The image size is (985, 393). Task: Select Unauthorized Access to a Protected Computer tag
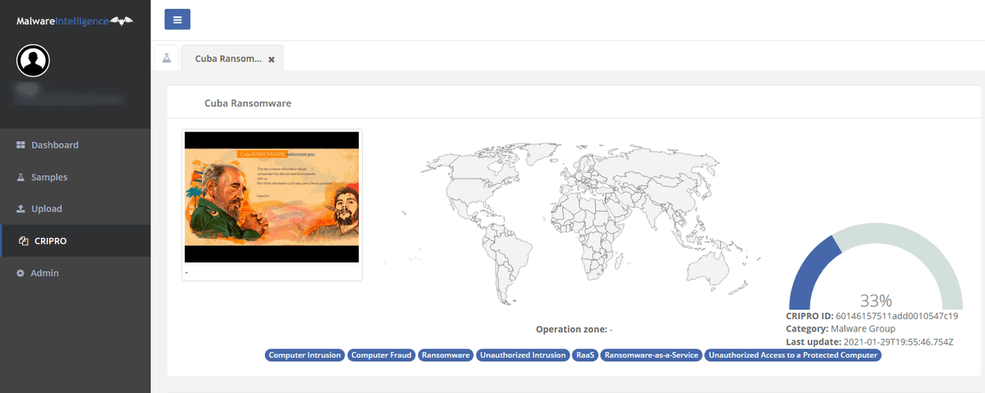[x=793, y=355]
